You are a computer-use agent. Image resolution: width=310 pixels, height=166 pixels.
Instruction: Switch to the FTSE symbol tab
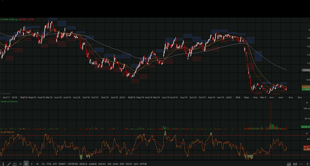coord(49,164)
